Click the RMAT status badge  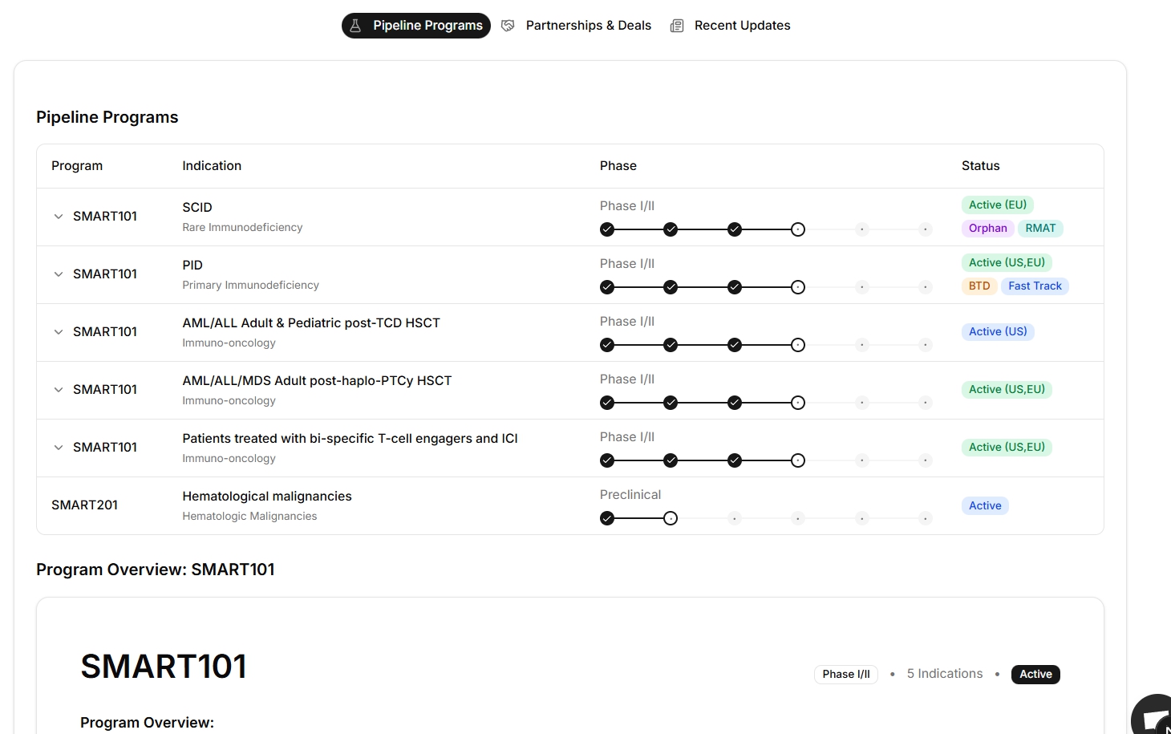(1040, 229)
